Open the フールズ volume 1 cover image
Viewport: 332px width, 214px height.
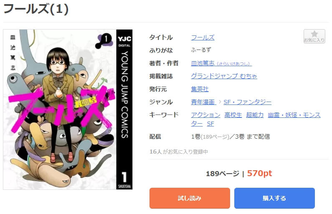point(68,109)
